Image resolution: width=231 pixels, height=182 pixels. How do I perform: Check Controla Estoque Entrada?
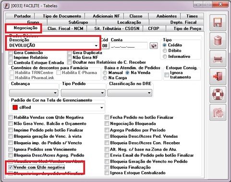click(11, 62)
